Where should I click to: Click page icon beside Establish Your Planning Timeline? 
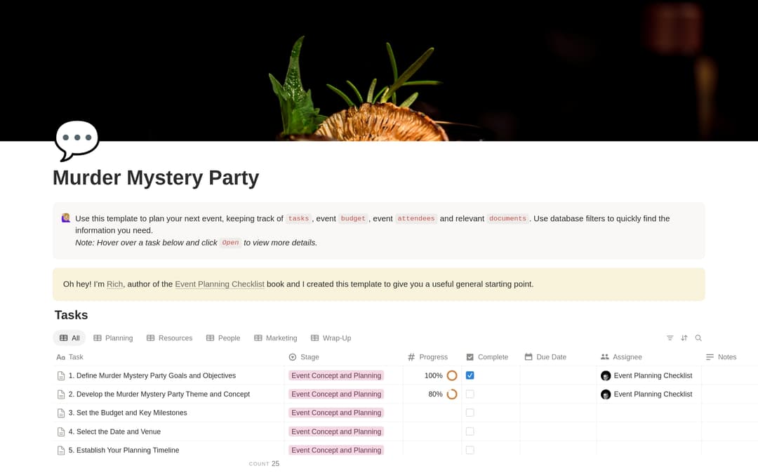(x=61, y=451)
